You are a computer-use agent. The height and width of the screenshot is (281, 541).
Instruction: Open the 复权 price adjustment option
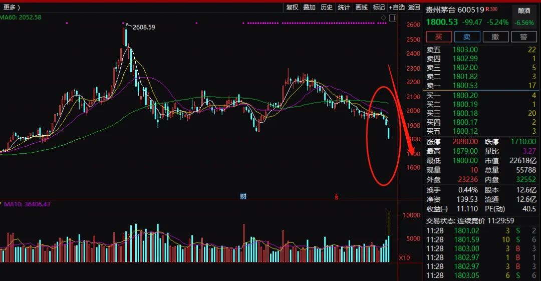pyautogui.click(x=292, y=7)
